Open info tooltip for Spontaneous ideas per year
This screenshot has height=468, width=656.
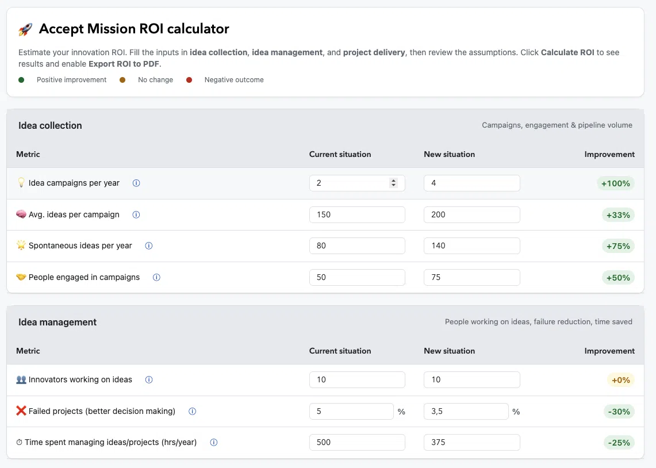pos(148,246)
